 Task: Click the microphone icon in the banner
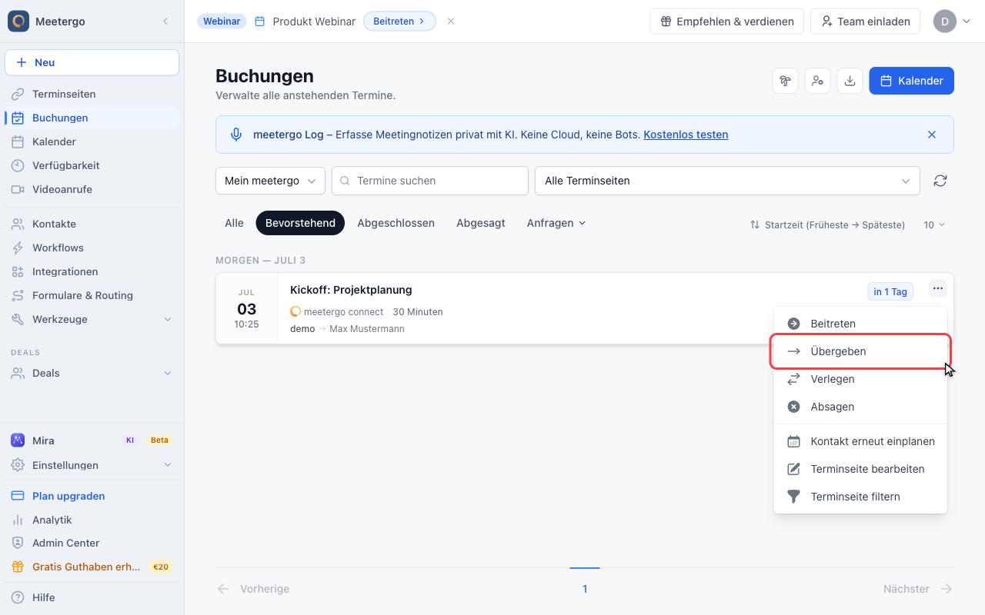pyautogui.click(x=236, y=135)
